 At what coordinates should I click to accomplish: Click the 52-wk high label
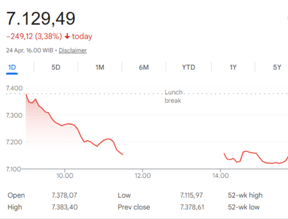tap(245, 195)
